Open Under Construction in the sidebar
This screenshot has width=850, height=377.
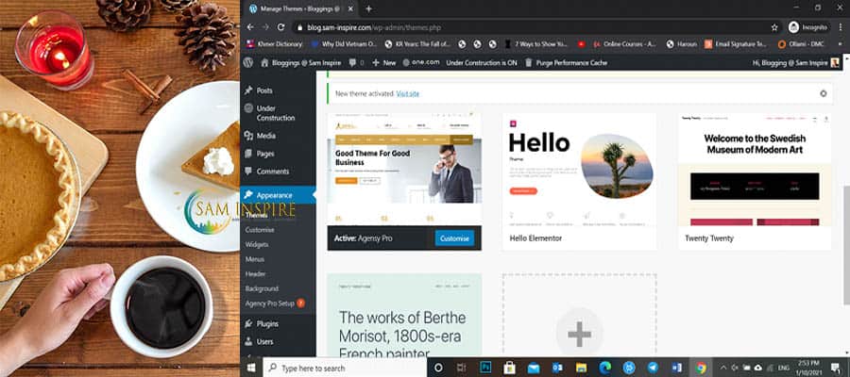pyautogui.click(x=278, y=112)
